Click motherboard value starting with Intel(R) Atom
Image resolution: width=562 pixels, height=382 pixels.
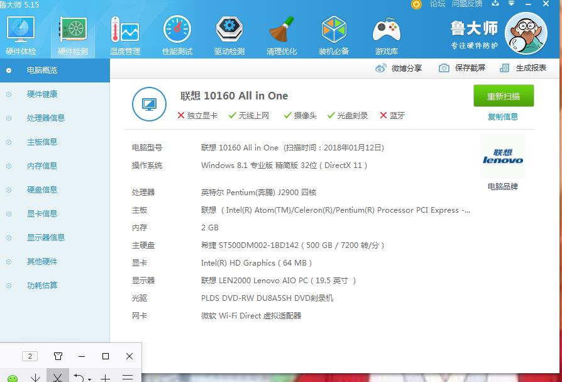coord(336,210)
